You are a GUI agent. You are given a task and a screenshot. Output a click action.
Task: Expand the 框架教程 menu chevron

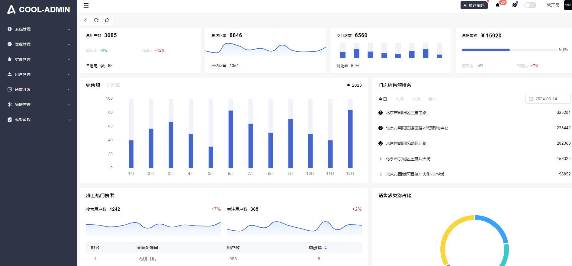[69, 120]
